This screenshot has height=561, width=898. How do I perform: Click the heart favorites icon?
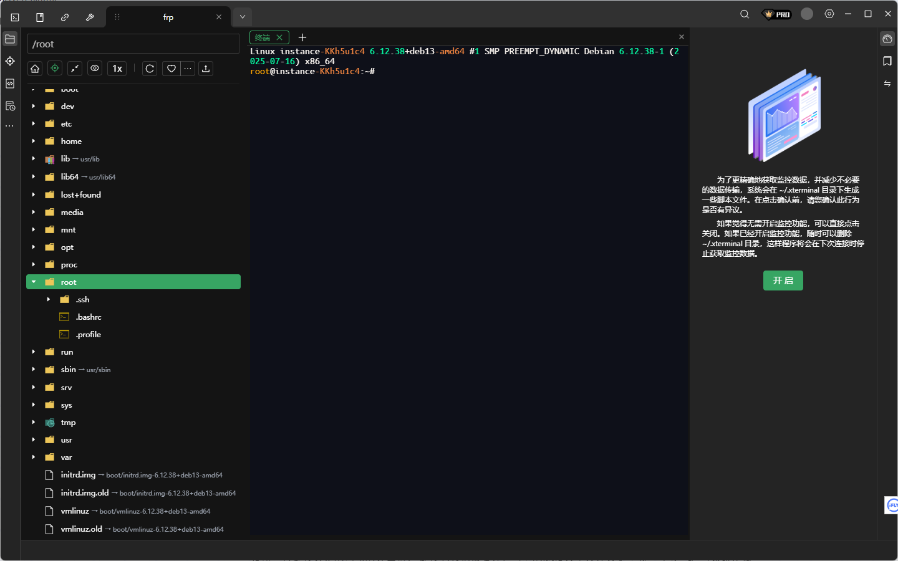tap(171, 69)
